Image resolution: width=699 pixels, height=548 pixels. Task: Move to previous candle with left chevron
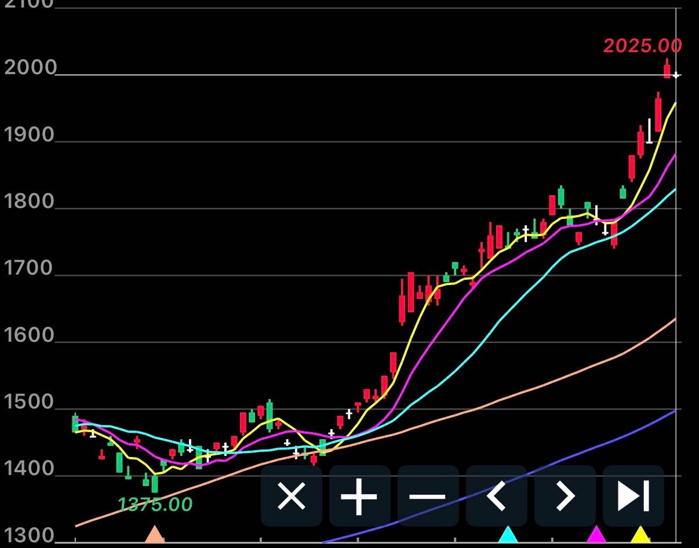point(496,496)
